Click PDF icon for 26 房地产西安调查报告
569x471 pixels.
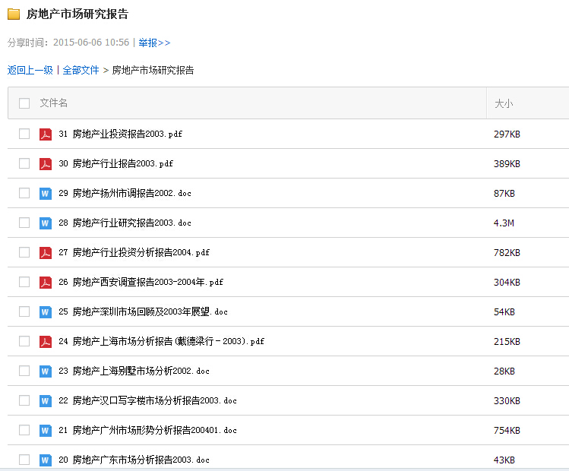click(x=46, y=283)
